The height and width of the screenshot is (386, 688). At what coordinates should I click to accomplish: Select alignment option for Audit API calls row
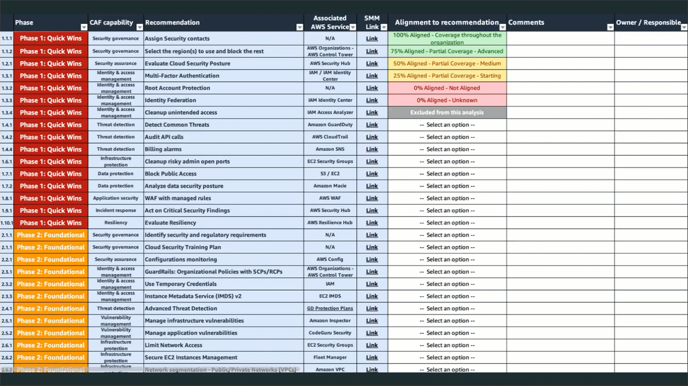(x=447, y=137)
